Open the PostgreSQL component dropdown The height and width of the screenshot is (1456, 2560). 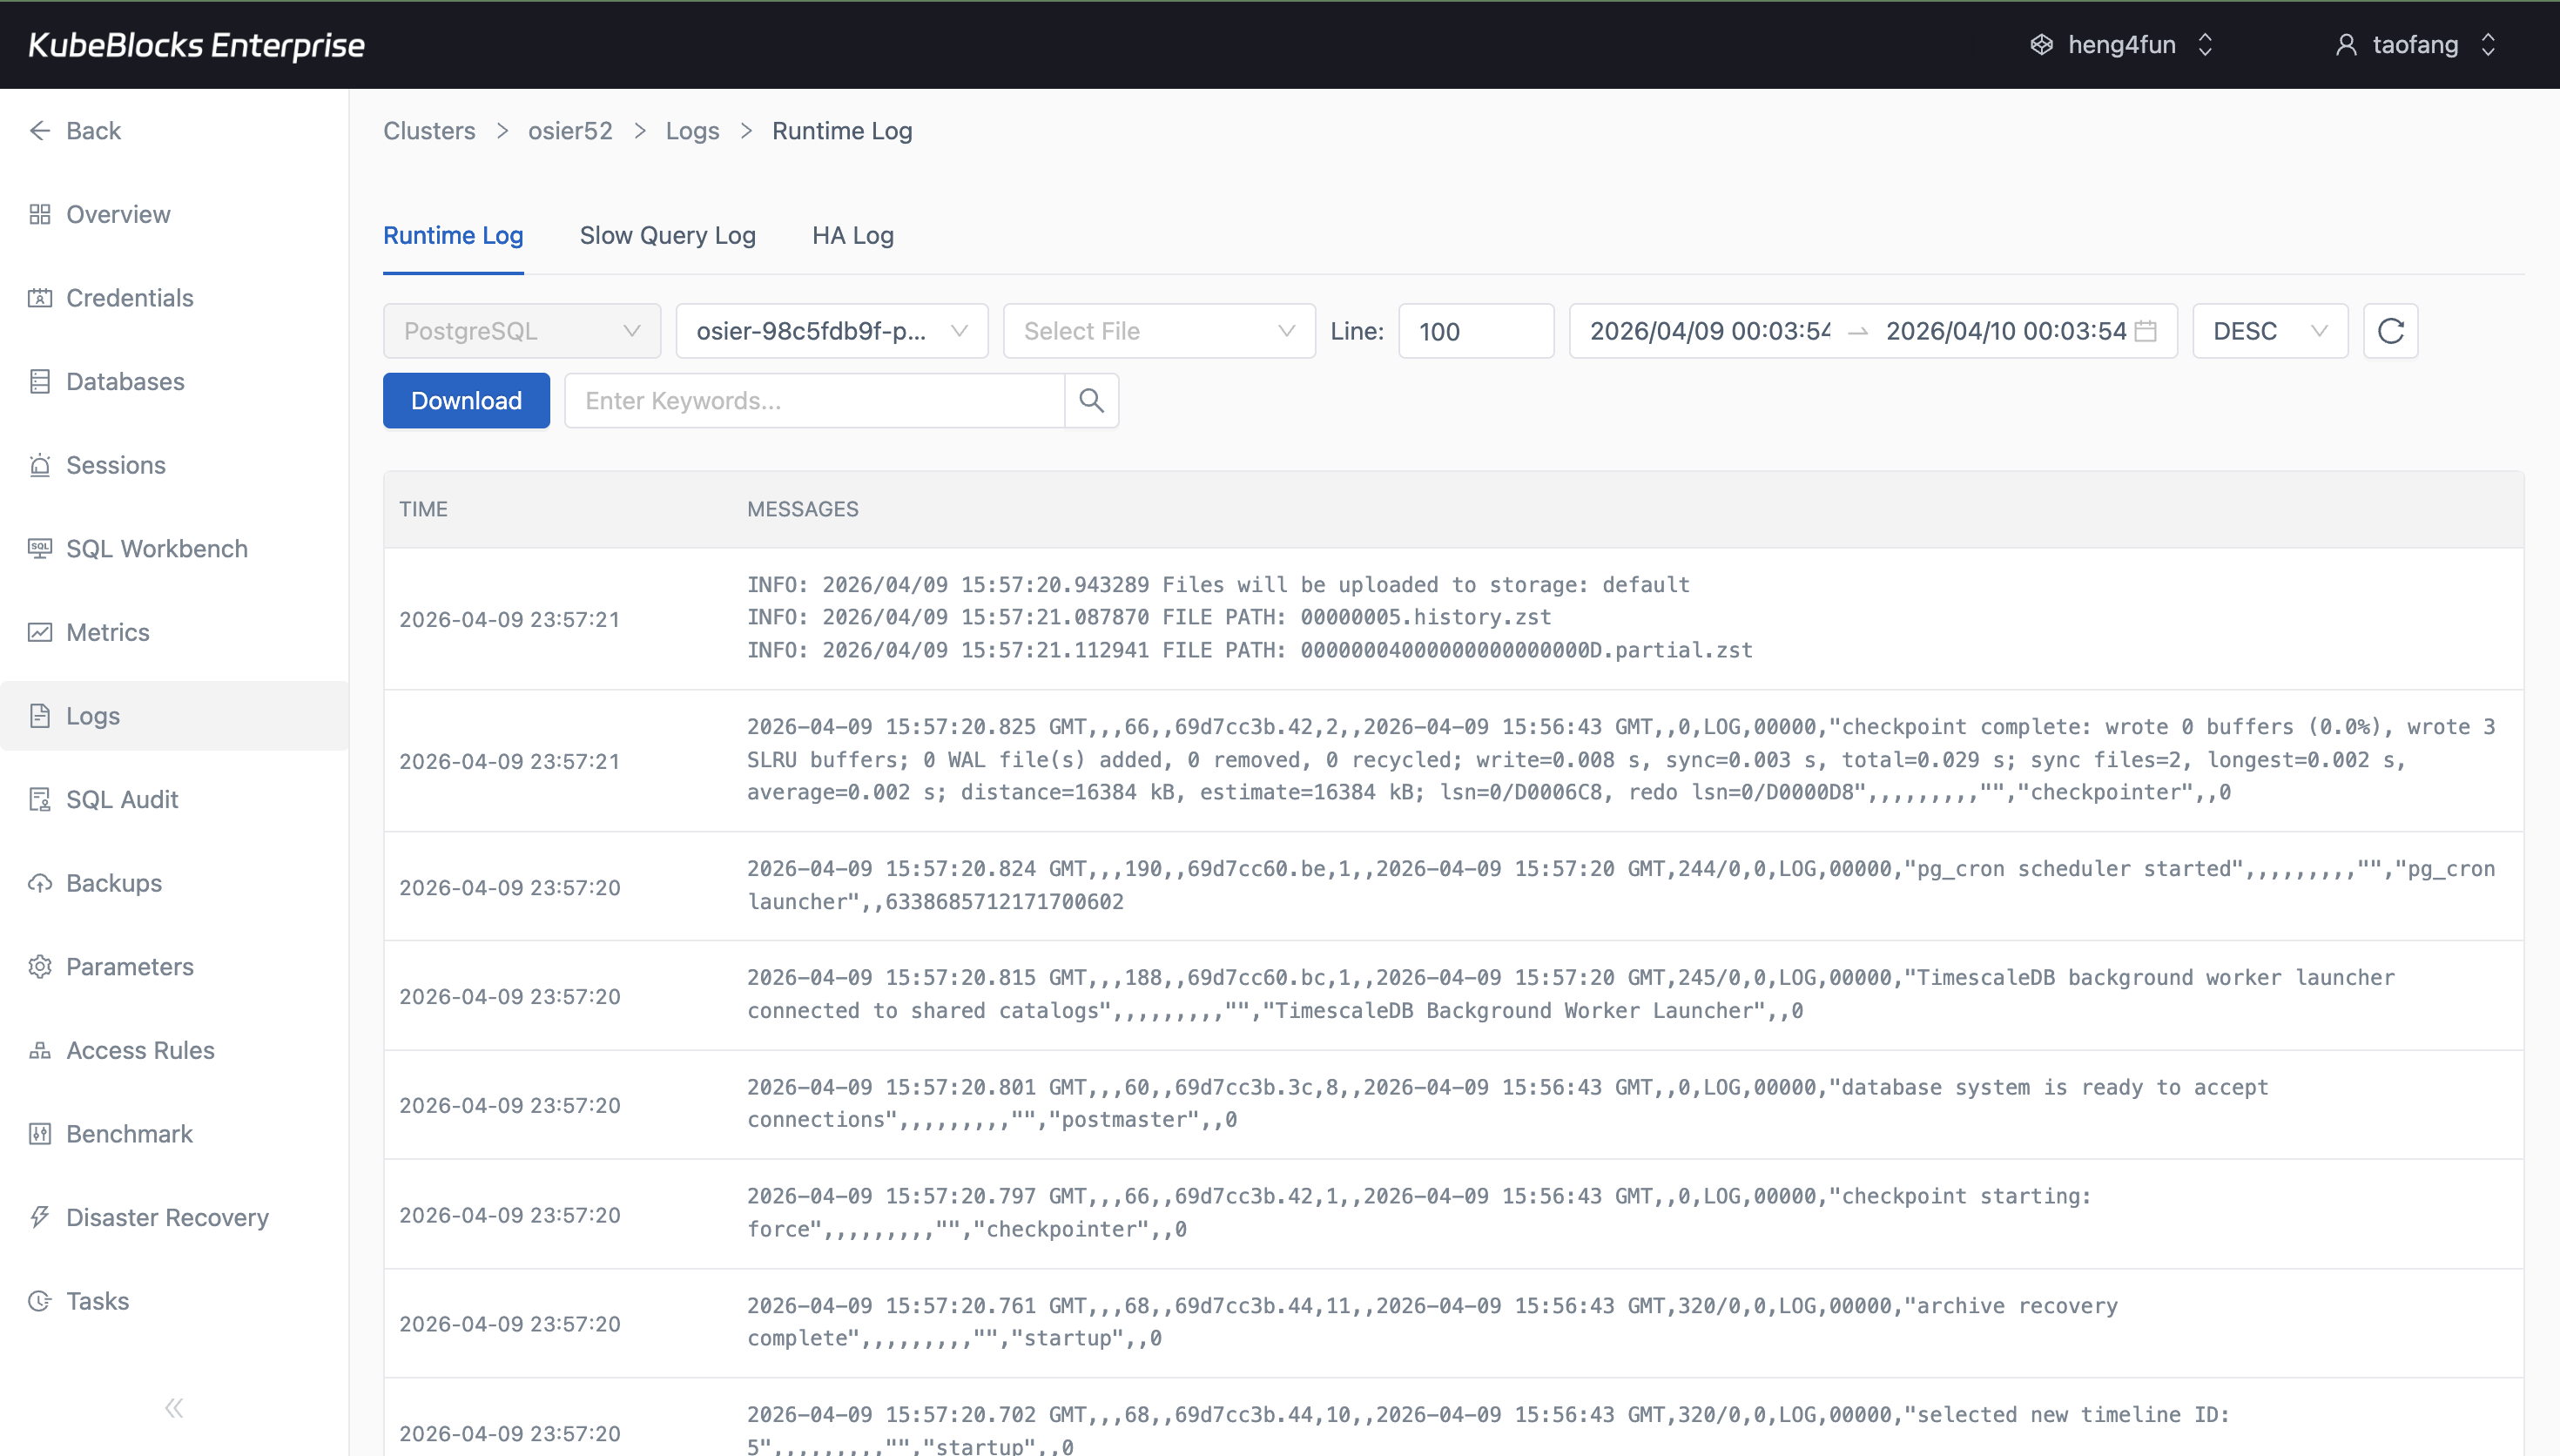click(521, 330)
